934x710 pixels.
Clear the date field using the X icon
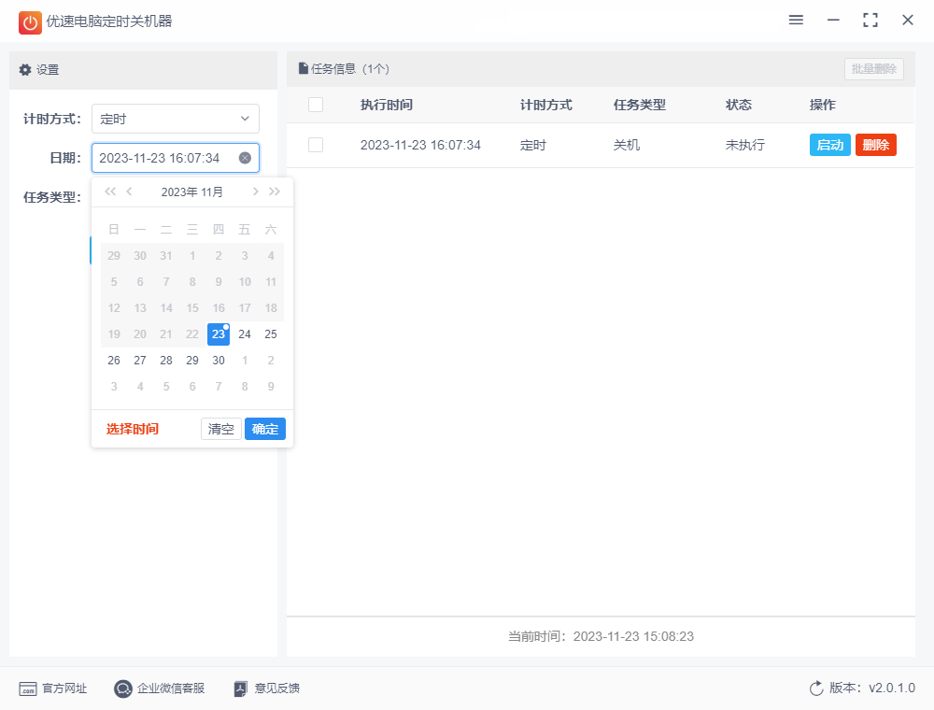point(245,157)
